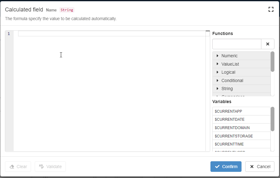280x178 pixels.
Task: Click into formula editor line 1
Action: pos(112,34)
